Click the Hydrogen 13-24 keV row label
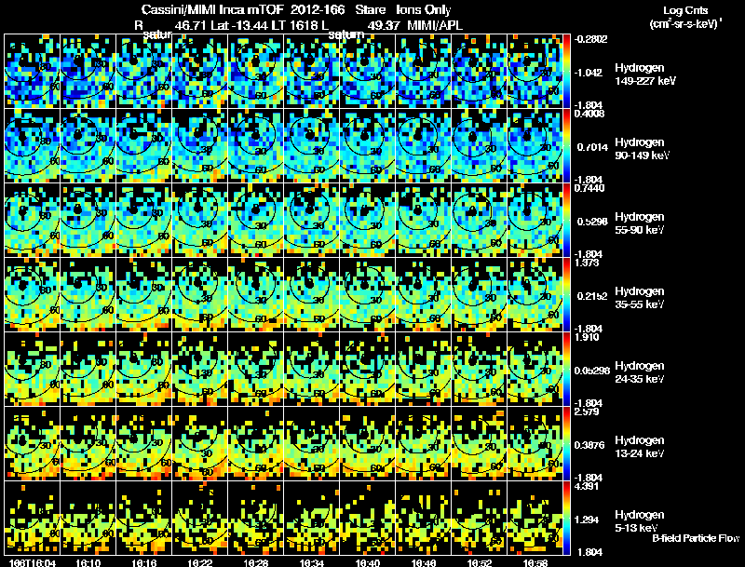 pos(640,447)
